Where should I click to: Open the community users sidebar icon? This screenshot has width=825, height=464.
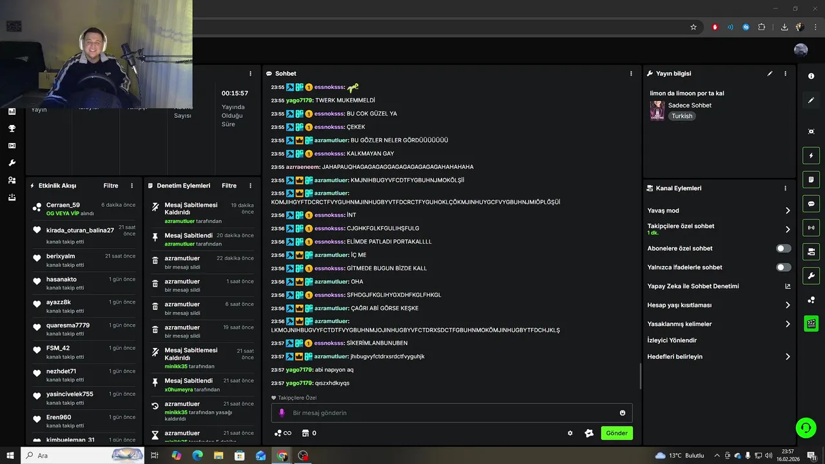(x=12, y=180)
